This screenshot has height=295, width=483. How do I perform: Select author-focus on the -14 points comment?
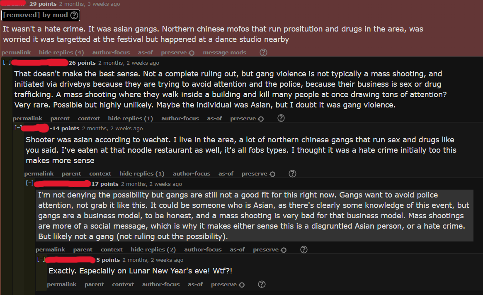pos(191,173)
